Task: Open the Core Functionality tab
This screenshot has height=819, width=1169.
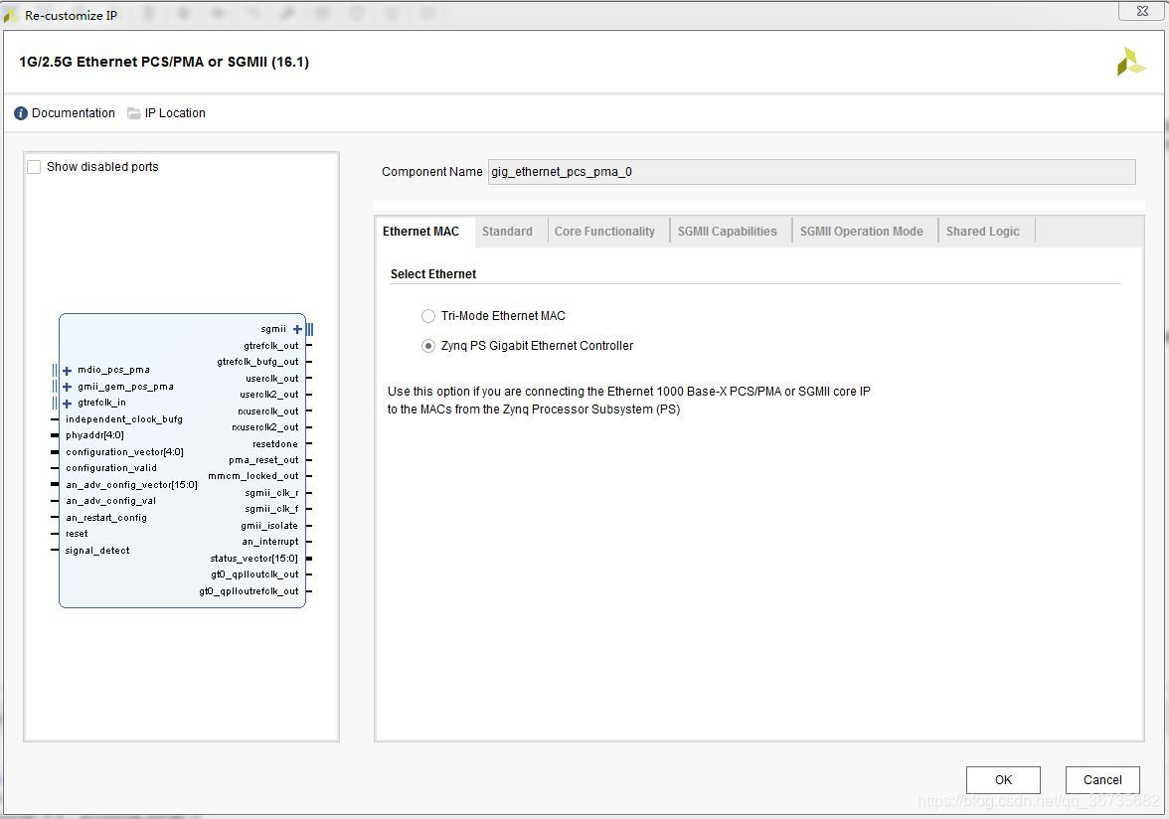Action: 604,231
